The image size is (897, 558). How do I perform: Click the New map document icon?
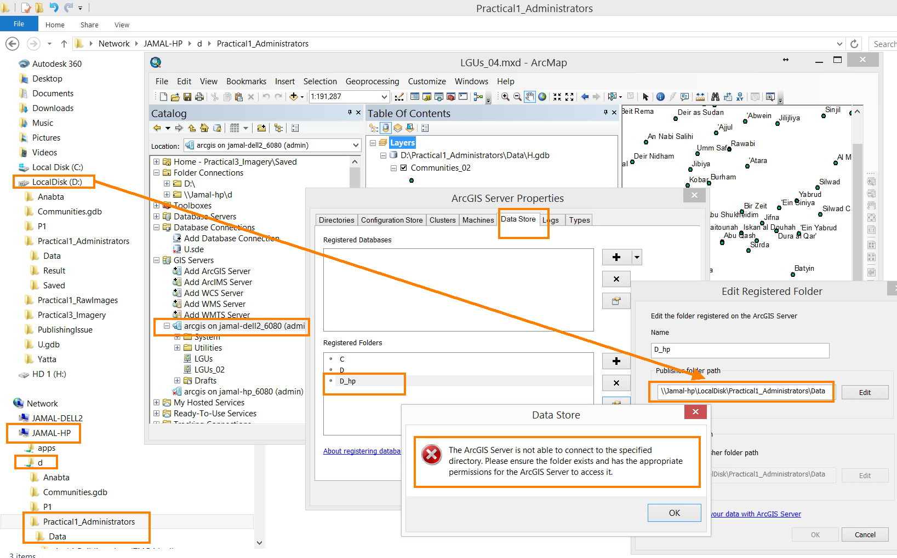tap(163, 97)
